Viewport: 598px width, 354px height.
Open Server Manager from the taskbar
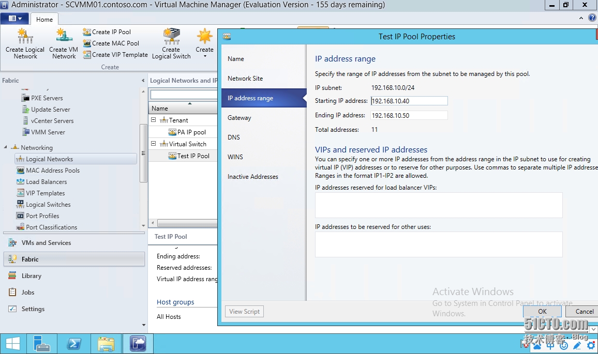[41, 344]
